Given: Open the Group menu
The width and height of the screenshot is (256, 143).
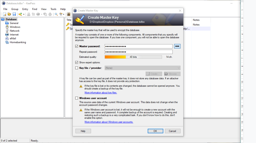Looking at the screenshot, I should coord(15,9).
